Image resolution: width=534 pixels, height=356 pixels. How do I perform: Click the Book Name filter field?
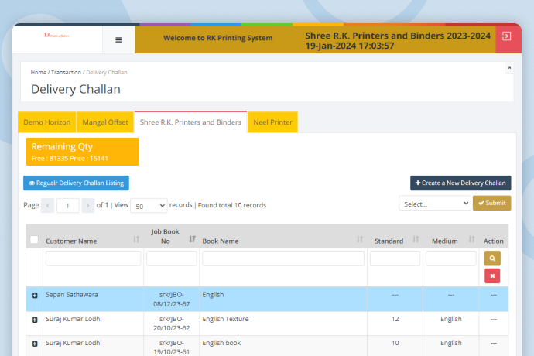283,258
